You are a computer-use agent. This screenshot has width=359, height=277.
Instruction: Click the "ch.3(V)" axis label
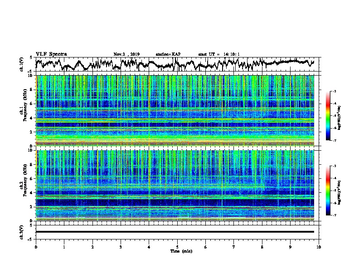pos(21,232)
